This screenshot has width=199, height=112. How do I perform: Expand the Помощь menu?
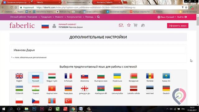(x=90, y=17)
